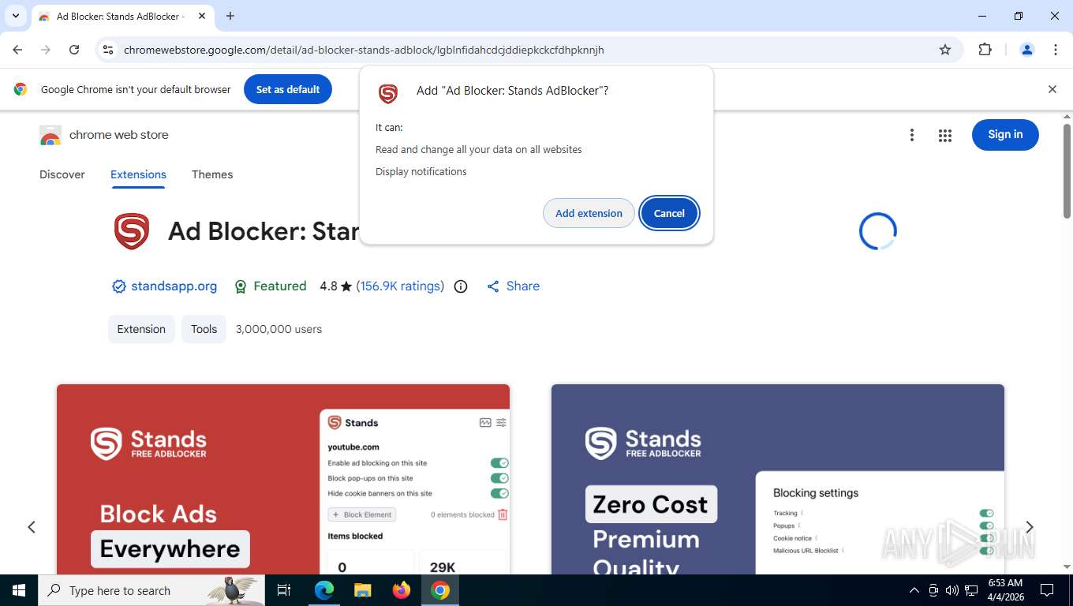Show hidden system tray icons
1073x606 pixels.
[x=914, y=590]
